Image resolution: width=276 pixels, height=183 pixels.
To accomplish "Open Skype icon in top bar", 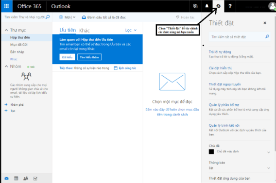I will pos(195,6).
